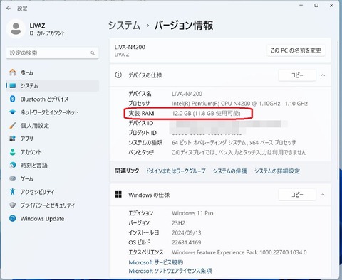Maximize the settings window
The image size is (342, 280).
coord(316,5)
